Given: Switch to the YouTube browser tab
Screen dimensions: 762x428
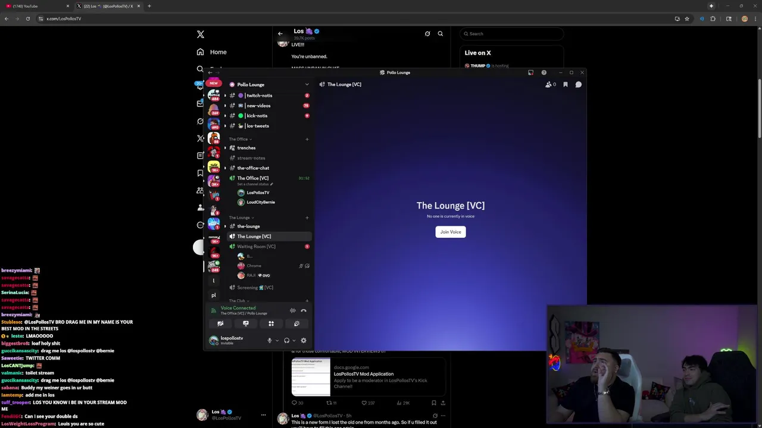Looking at the screenshot, I should point(36,6).
